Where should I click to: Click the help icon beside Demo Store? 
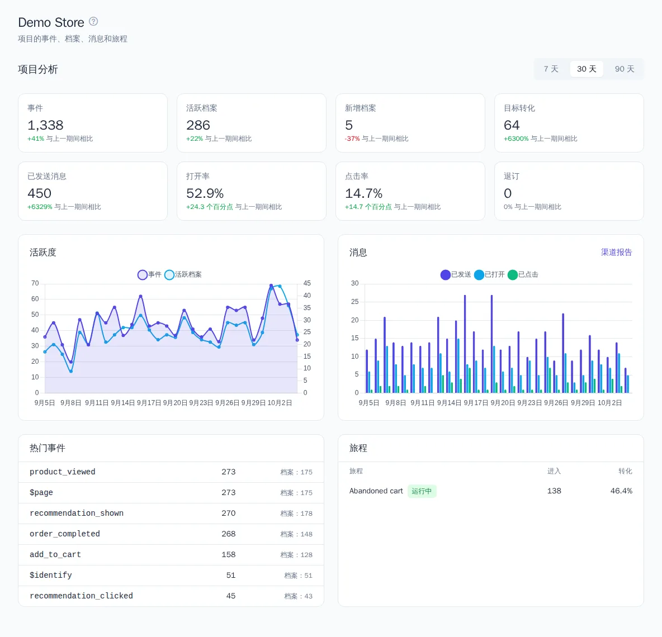93,22
